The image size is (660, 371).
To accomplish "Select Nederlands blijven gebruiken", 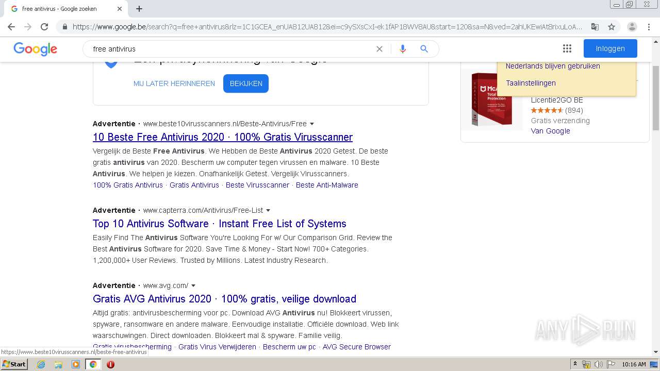I will pos(553,66).
